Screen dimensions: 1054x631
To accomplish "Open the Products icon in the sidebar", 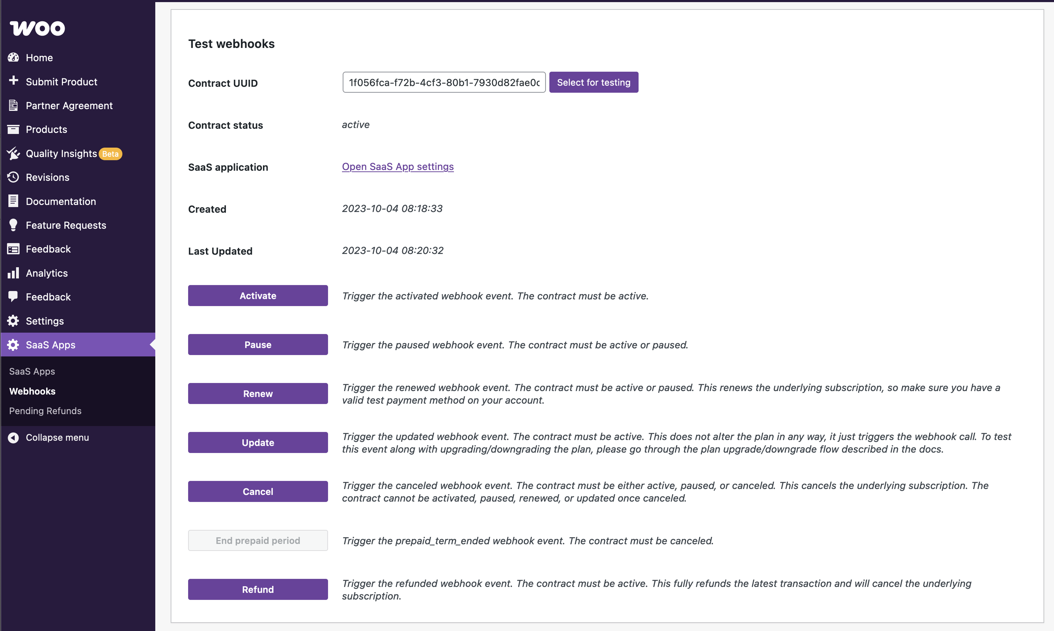I will (x=13, y=129).
